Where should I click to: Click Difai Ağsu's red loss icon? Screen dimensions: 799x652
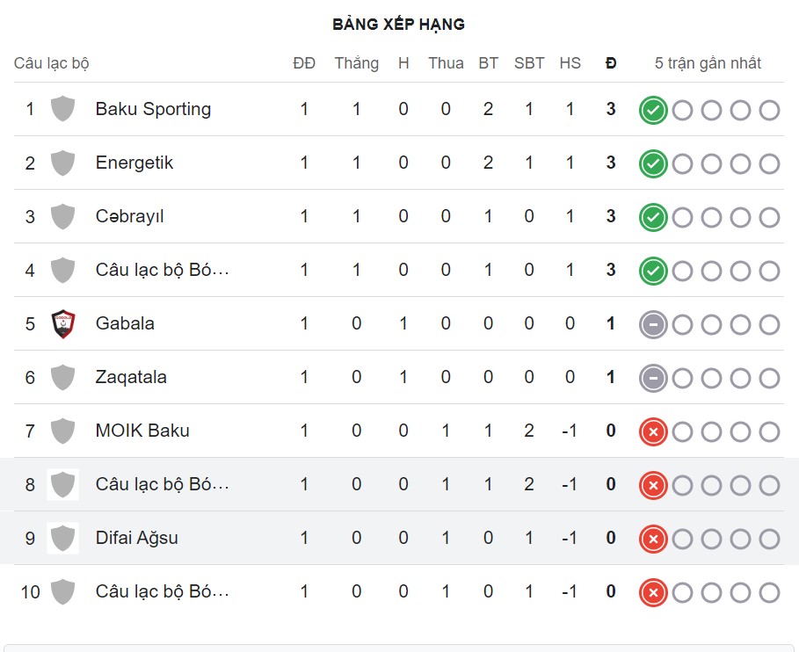[653, 539]
